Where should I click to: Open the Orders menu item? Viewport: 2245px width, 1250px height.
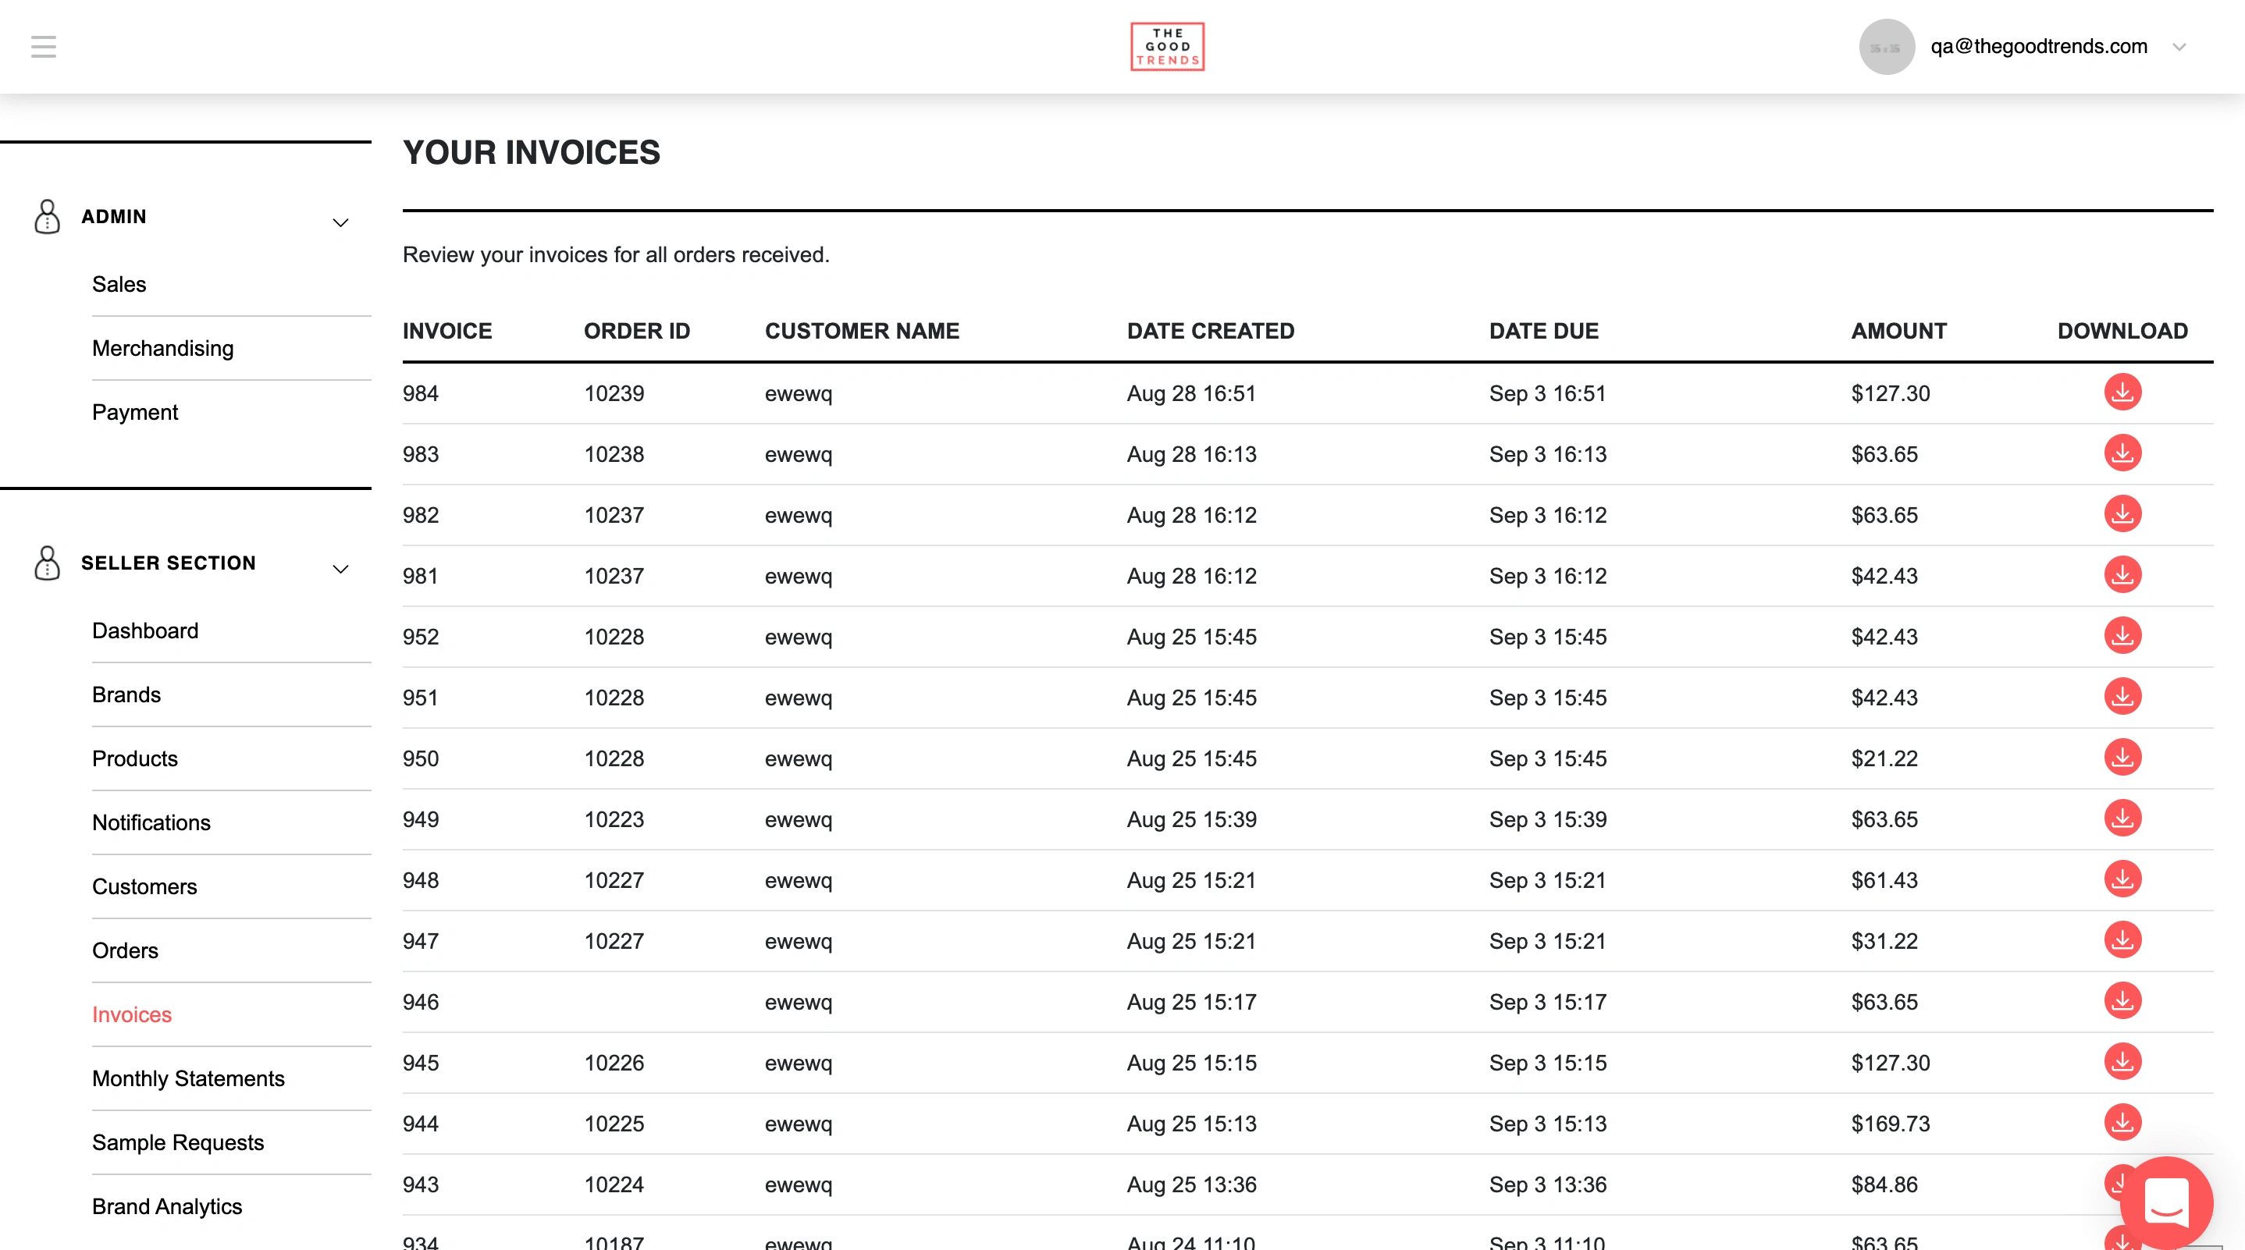pos(126,950)
